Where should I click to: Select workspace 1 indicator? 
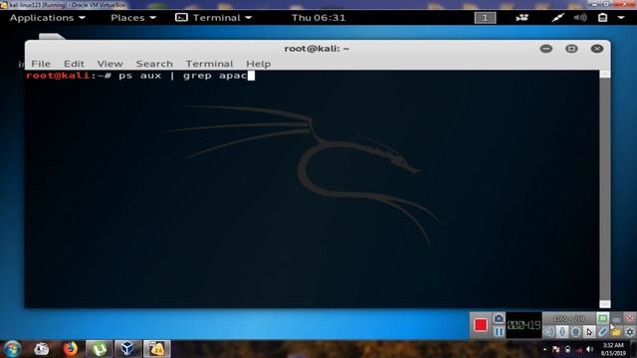(x=485, y=18)
